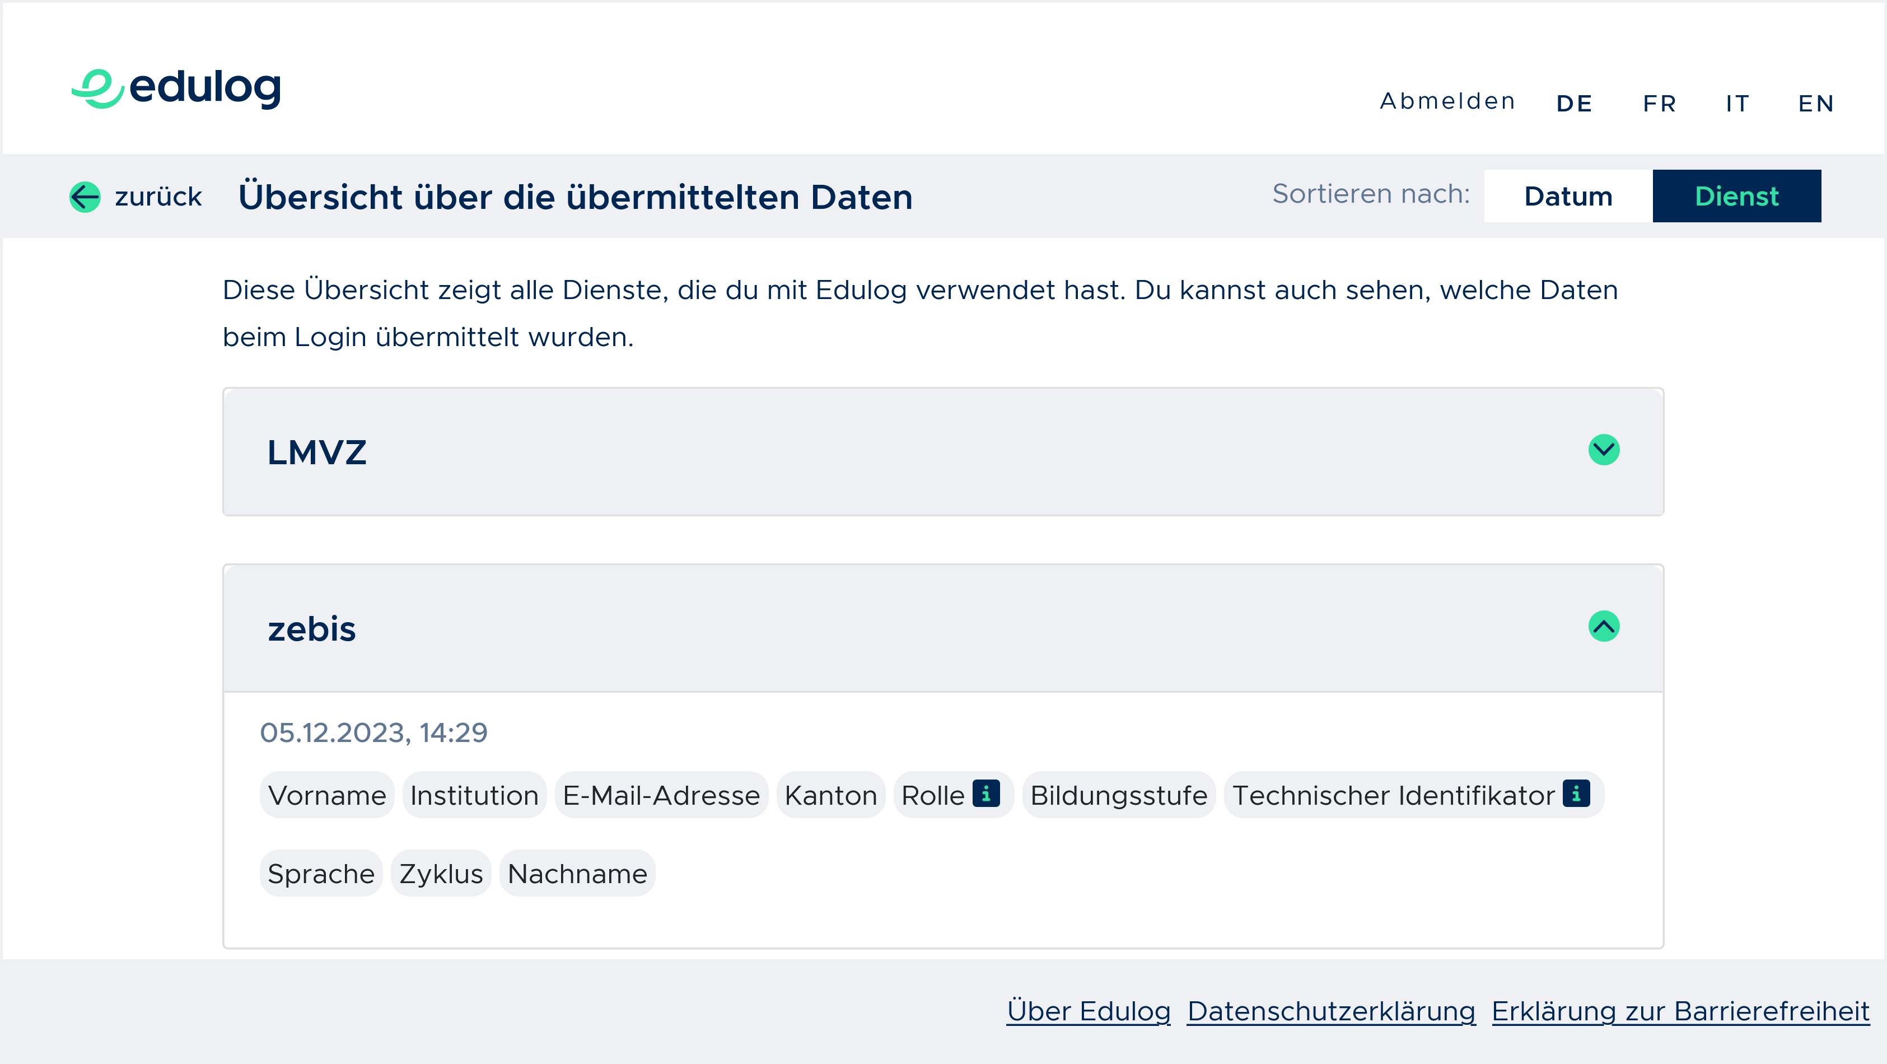Click the Bildungsstufe tag
The image size is (1887, 1064).
[x=1119, y=795]
